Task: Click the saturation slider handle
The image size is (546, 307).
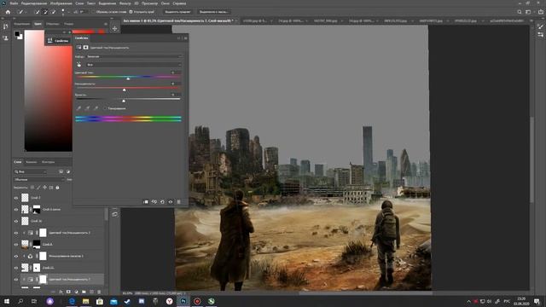Action: point(125,90)
